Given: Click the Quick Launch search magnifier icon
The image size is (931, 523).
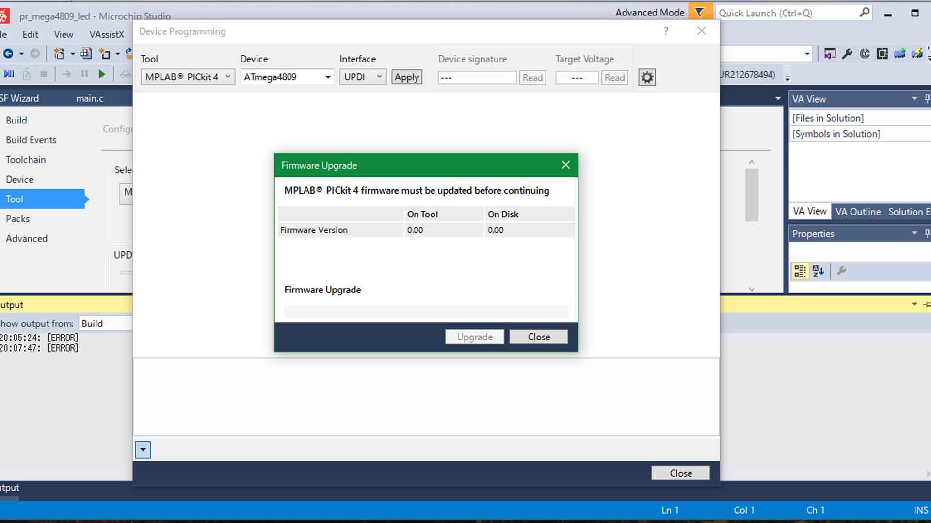Looking at the screenshot, I should 864,13.
